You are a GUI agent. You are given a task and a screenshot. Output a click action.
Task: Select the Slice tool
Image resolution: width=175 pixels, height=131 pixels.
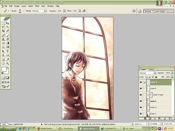point(8,31)
